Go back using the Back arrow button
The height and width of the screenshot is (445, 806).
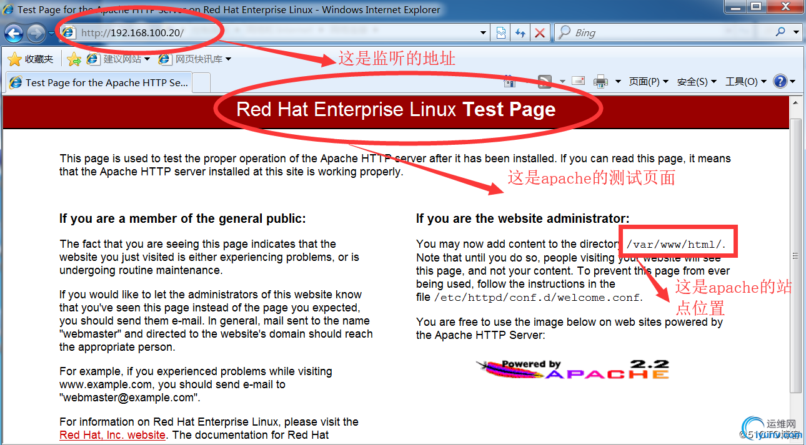[14, 32]
